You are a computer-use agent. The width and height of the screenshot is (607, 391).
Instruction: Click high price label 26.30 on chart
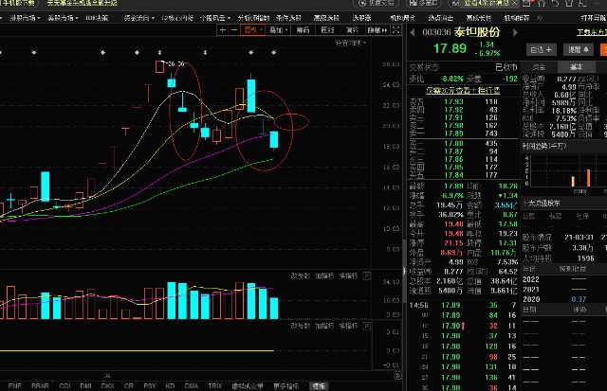click(x=176, y=63)
